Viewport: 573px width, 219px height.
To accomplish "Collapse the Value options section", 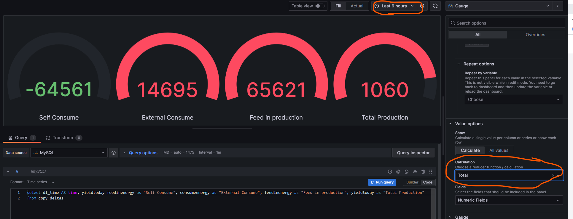I will point(450,124).
